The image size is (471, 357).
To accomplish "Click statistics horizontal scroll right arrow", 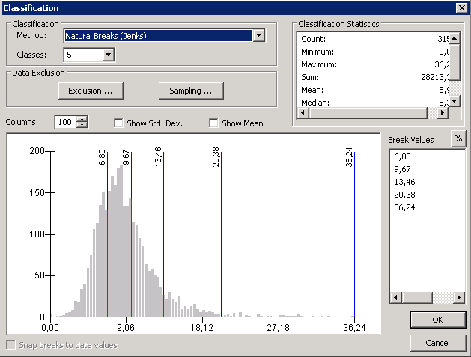I will (443, 113).
